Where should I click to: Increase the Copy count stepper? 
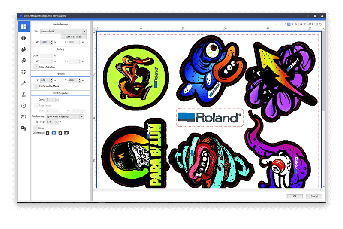(x=57, y=99)
